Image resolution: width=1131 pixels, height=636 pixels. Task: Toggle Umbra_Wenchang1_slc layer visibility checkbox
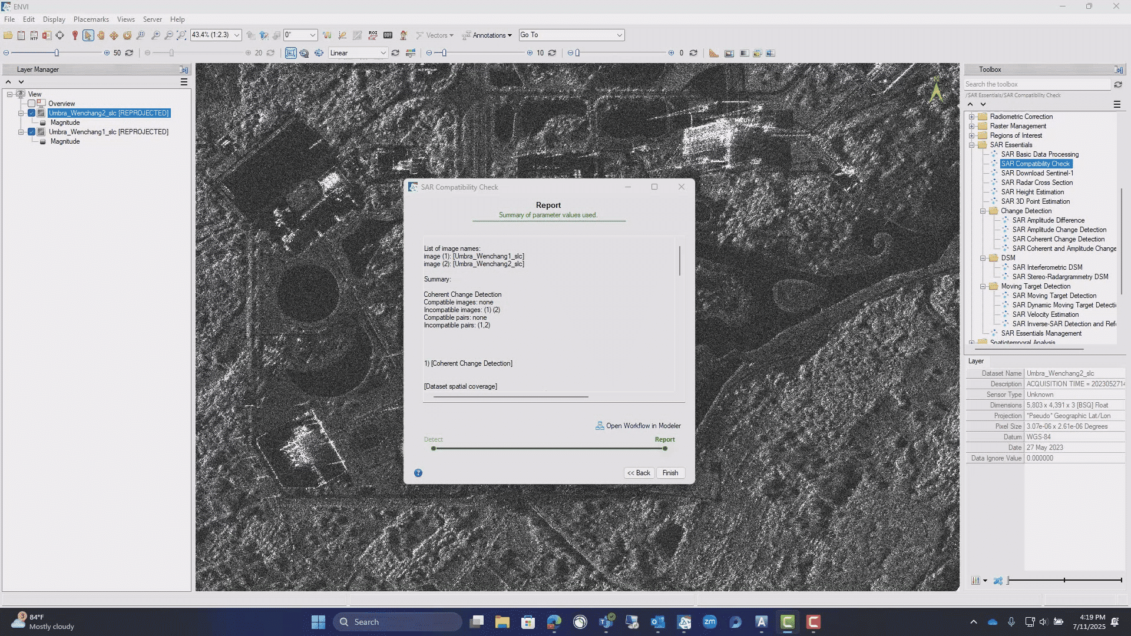(32, 132)
